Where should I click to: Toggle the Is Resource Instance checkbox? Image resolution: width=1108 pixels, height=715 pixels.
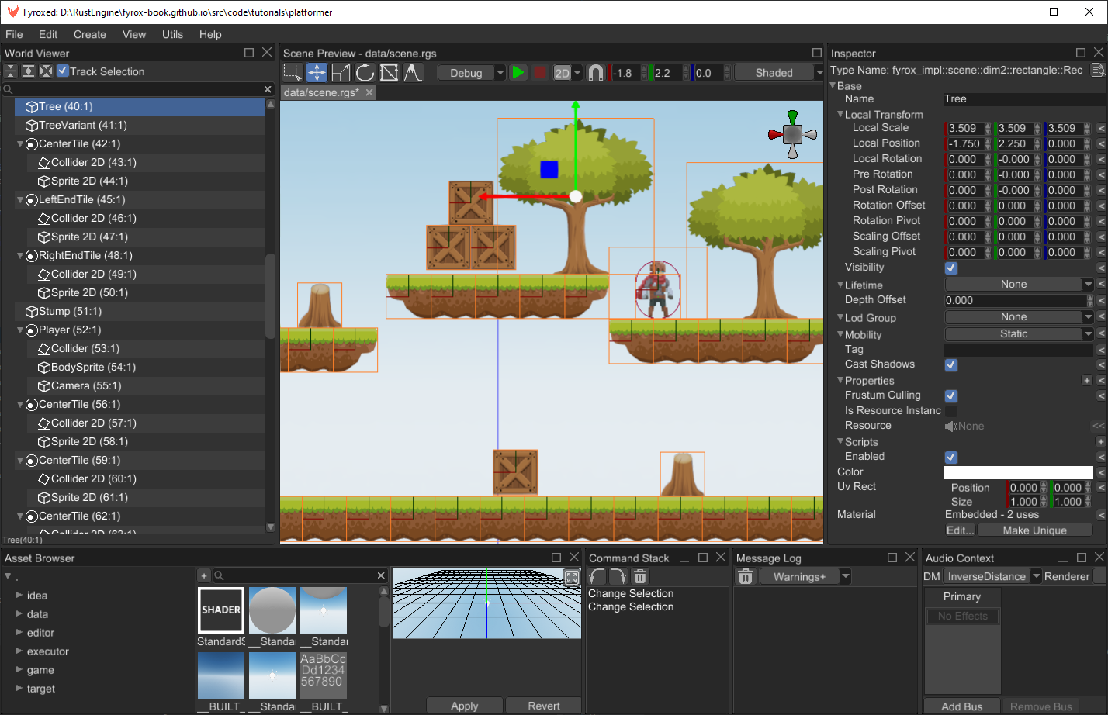click(951, 411)
